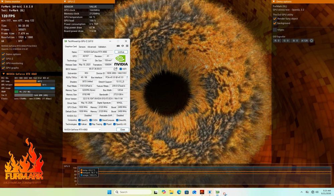Click the Bus Interface question mark icon
334x196 pixels.
tap(127, 77)
